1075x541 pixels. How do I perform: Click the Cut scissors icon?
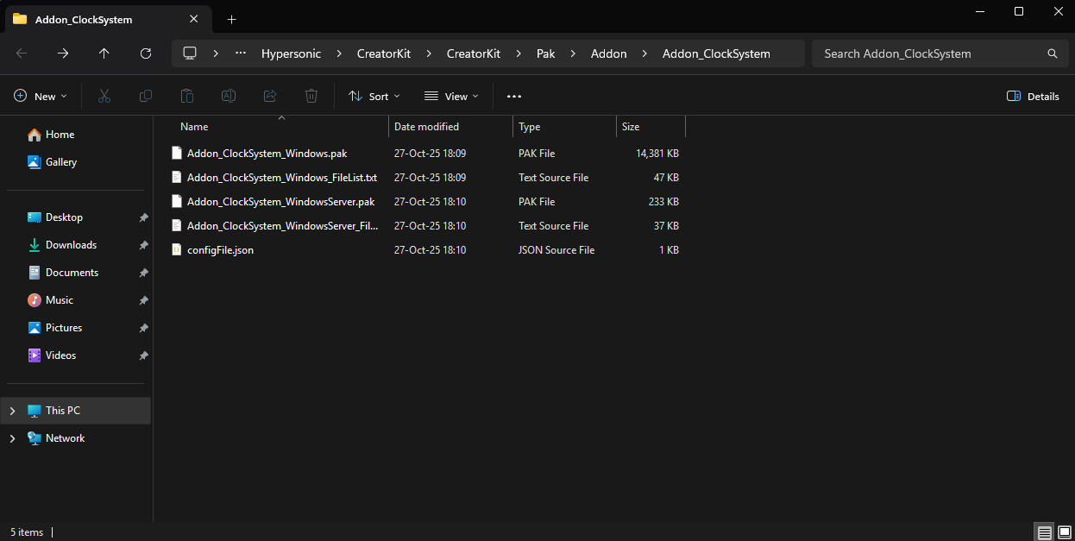(104, 97)
